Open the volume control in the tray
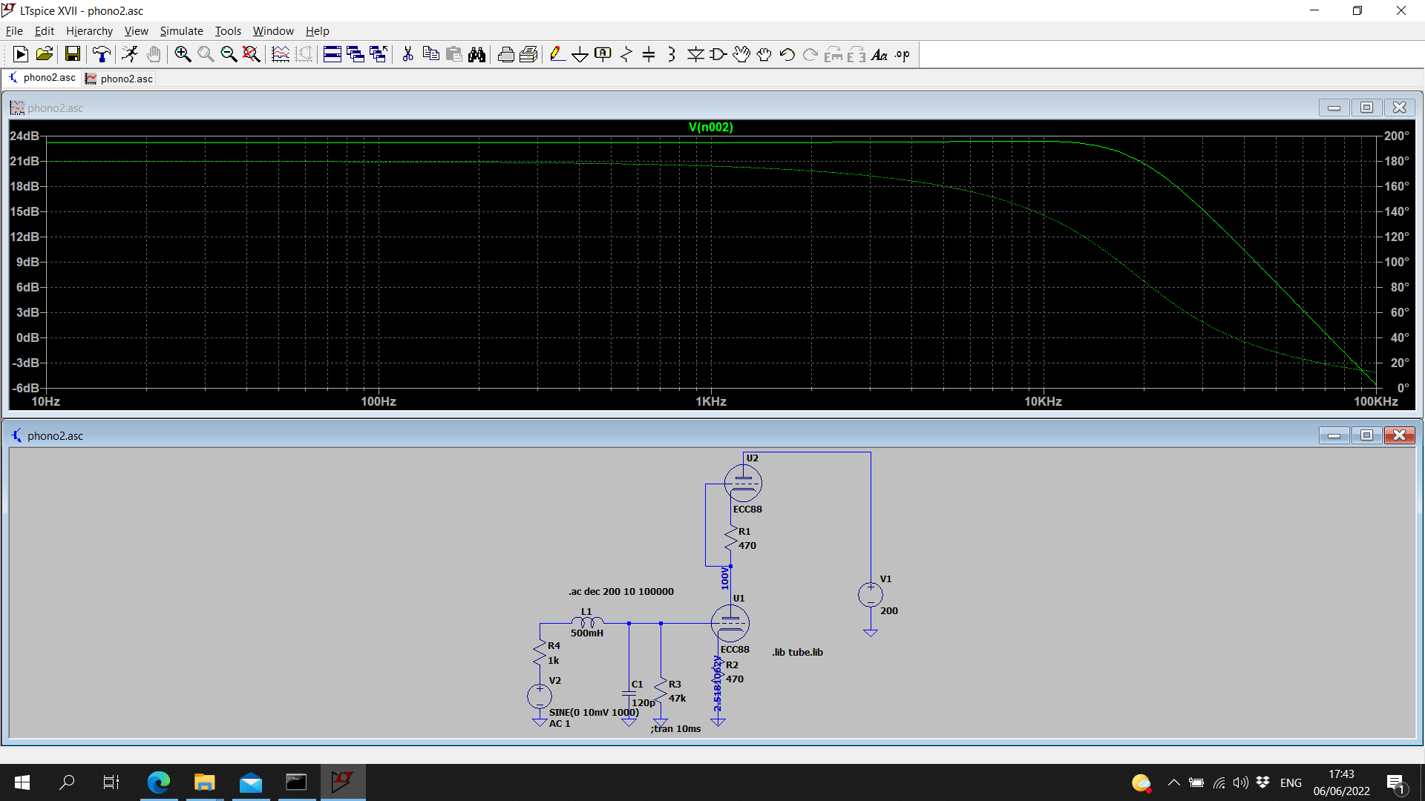 pyautogui.click(x=1240, y=782)
